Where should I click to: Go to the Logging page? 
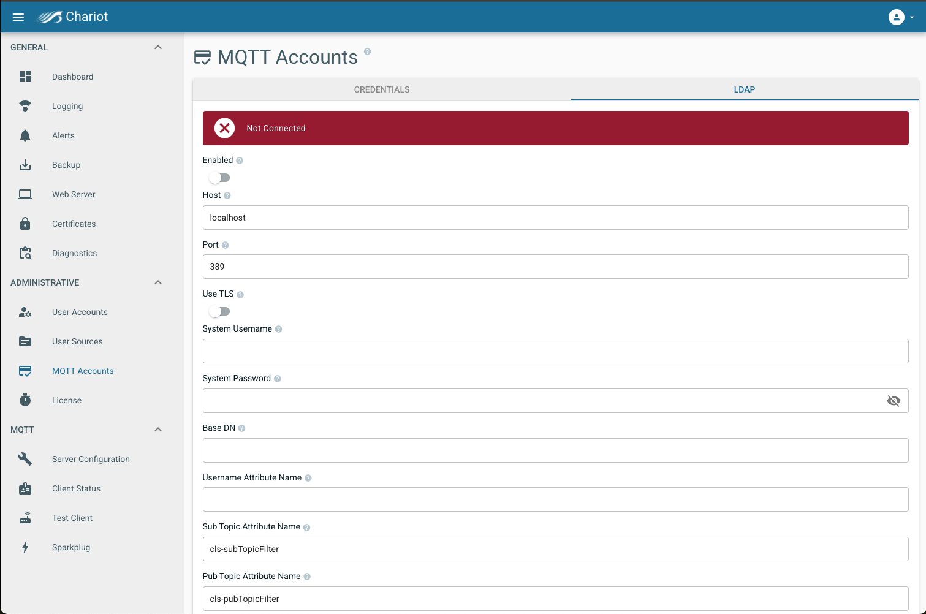[x=67, y=106]
